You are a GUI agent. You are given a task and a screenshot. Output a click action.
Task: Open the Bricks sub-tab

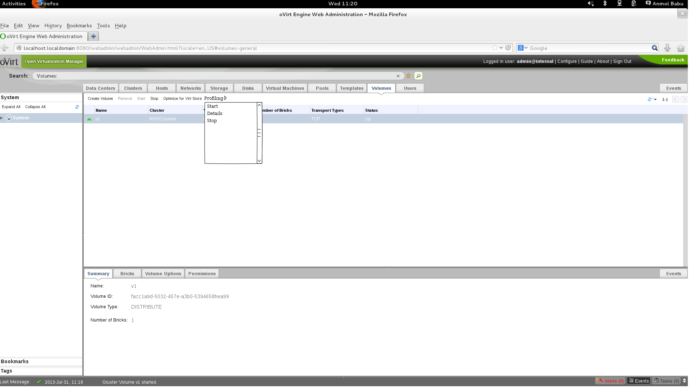(127, 274)
